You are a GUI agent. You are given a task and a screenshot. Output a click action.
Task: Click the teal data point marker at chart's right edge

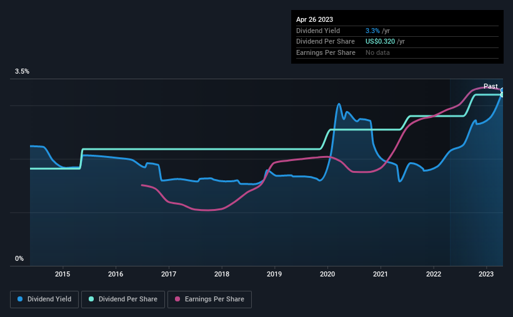(x=502, y=95)
